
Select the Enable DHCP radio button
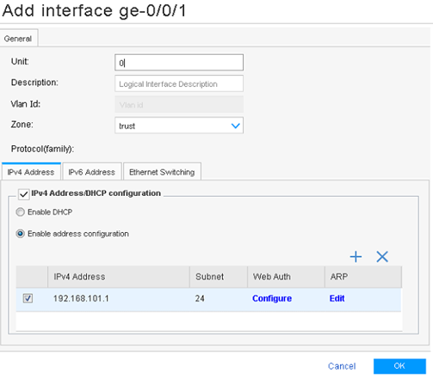[x=20, y=212]
